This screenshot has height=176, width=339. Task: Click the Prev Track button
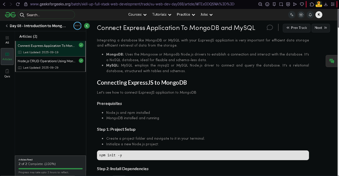(297, 28)
